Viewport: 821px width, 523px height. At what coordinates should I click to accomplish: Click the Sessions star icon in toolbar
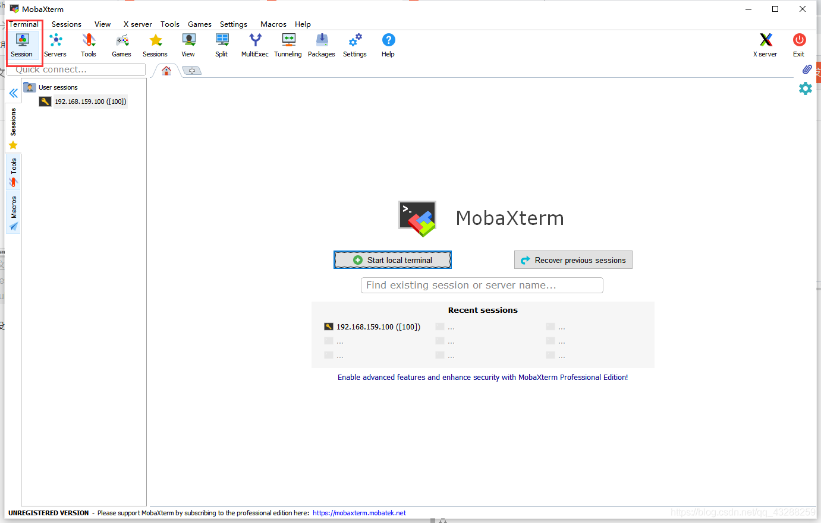click(155, 45)
